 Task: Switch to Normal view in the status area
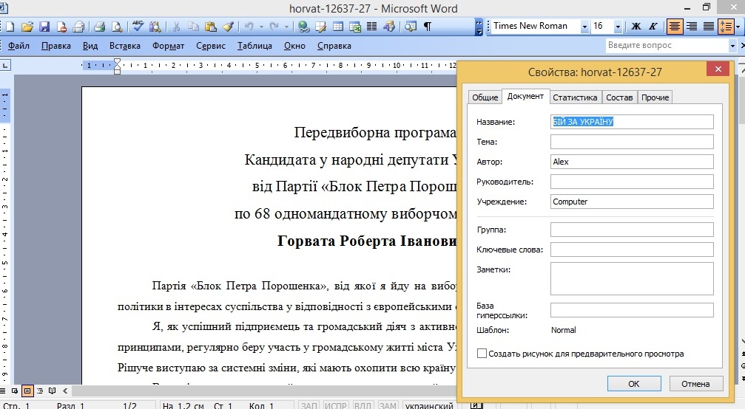[x=3, y=391]
